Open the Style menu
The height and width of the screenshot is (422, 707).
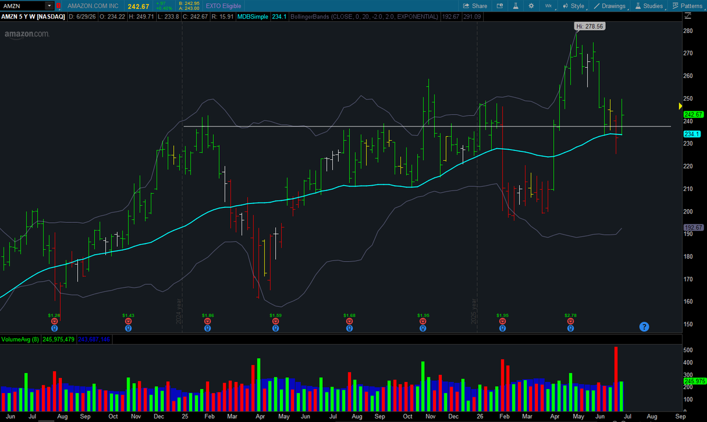pos(573,6)
